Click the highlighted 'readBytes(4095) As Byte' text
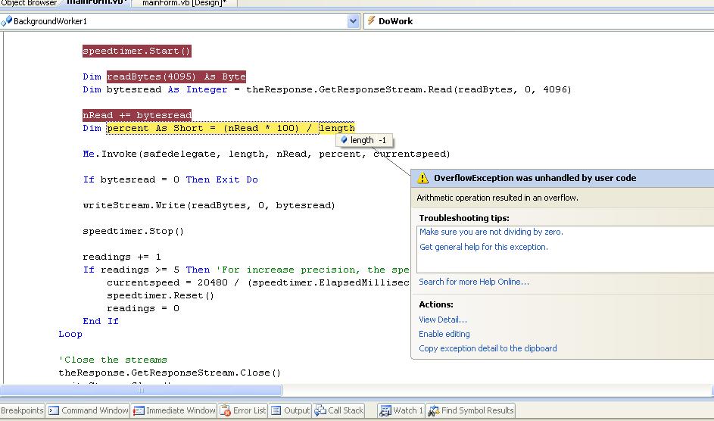This screenshot has width=714, height=421. point(176,76)
